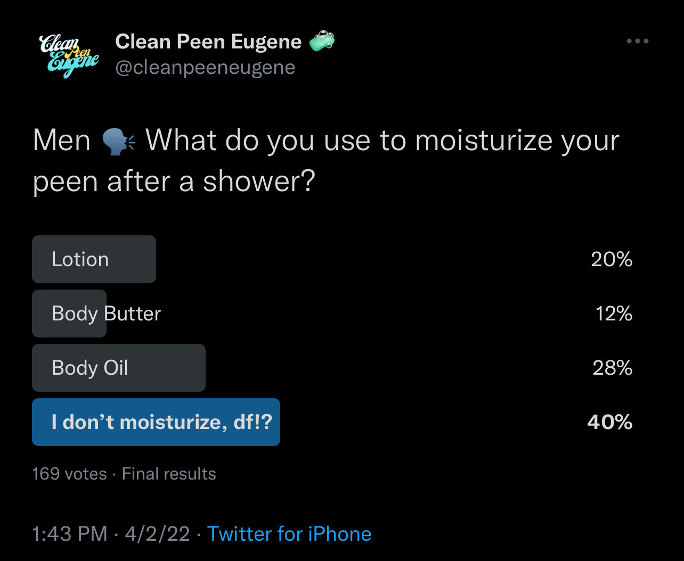684x561 pixels.
Task: Click the 20% result for Lotion
Action: coord(612,260)
